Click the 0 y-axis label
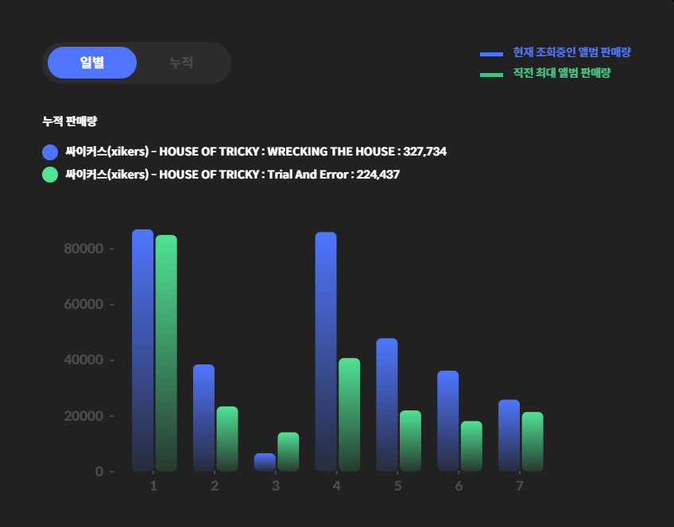Screen dimensions: 674x527 pyautogui.click(x=99, y=471)
